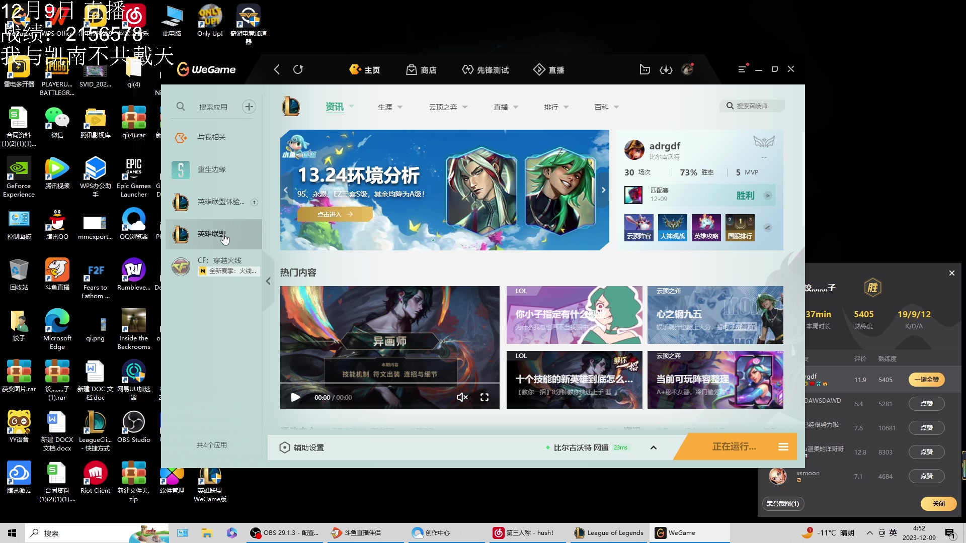Open the WeGame 主页 tab
Image resolution: width=966 pixels, height=543 pixels.
coord(365,70)
